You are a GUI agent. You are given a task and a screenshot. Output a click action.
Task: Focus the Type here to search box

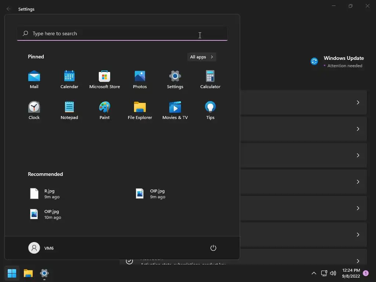[122, 33]
